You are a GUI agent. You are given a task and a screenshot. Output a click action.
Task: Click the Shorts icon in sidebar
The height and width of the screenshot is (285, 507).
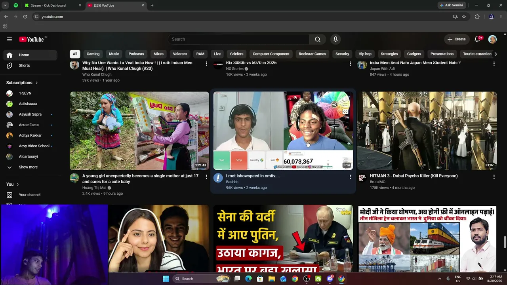(x=10, y=65)
